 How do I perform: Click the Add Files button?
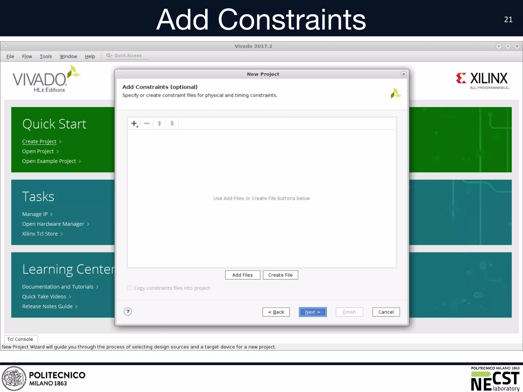point(243,275)
